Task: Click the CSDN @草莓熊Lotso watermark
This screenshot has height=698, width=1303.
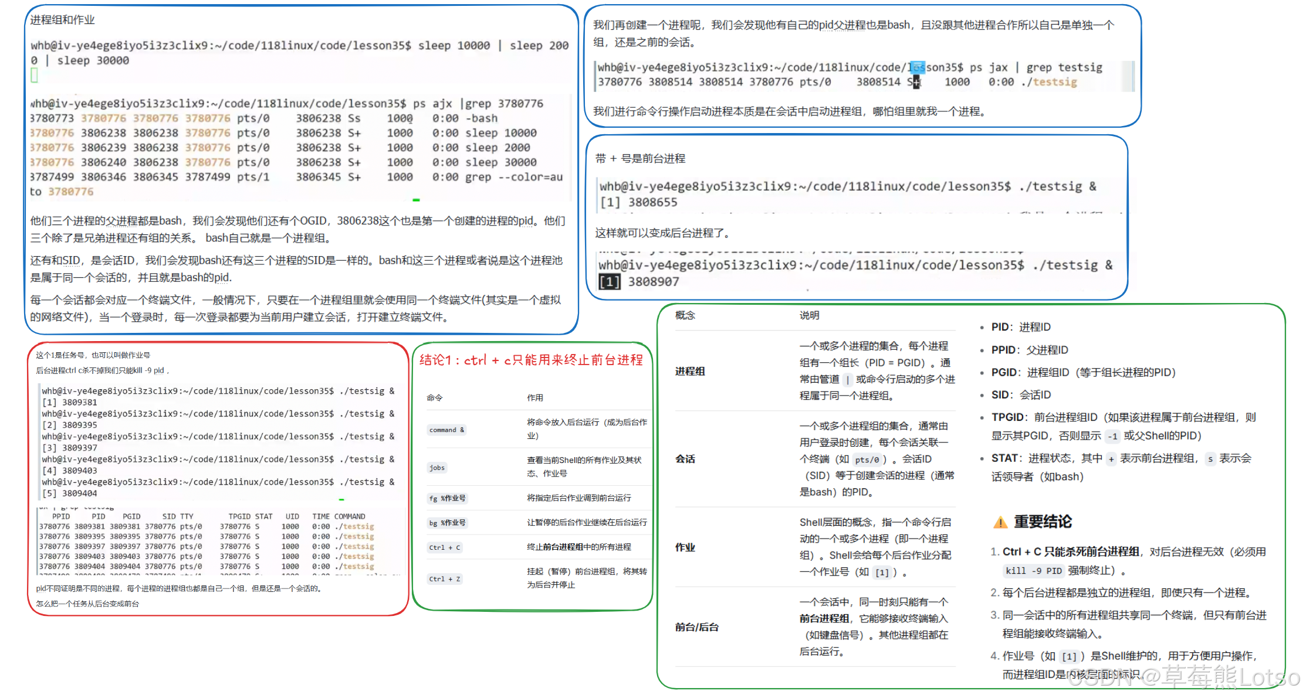Action: [1182, 677]
